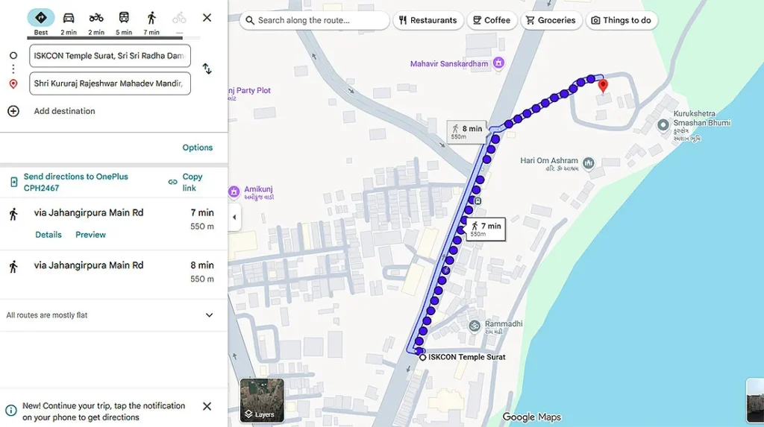Open route Options
The image size is (764, 427).
click(x=197, y=148)
